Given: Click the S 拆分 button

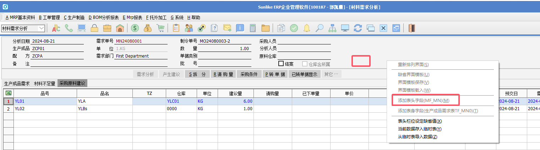Looking at the screenshot, I should [x=197, y=74].
